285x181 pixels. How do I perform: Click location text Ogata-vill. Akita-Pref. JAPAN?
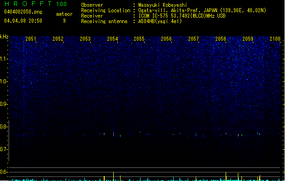(178, 10)
